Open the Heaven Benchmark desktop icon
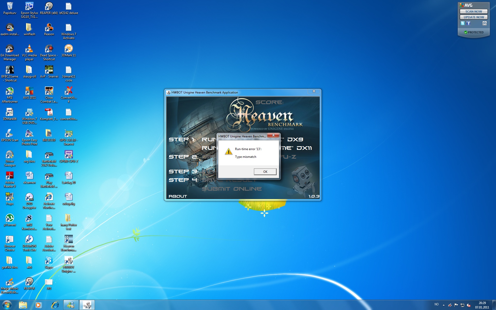This screenshot has height=310, width=496. pos(68,243)
